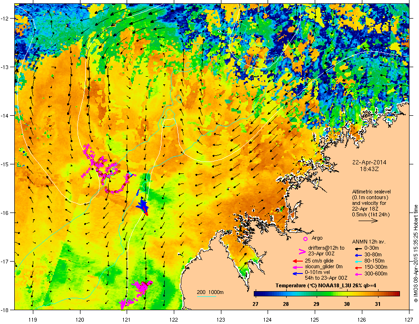Screen dimensions: 419x324
Task: Click the colorbar tick label '31'
Action: point(378,304)
